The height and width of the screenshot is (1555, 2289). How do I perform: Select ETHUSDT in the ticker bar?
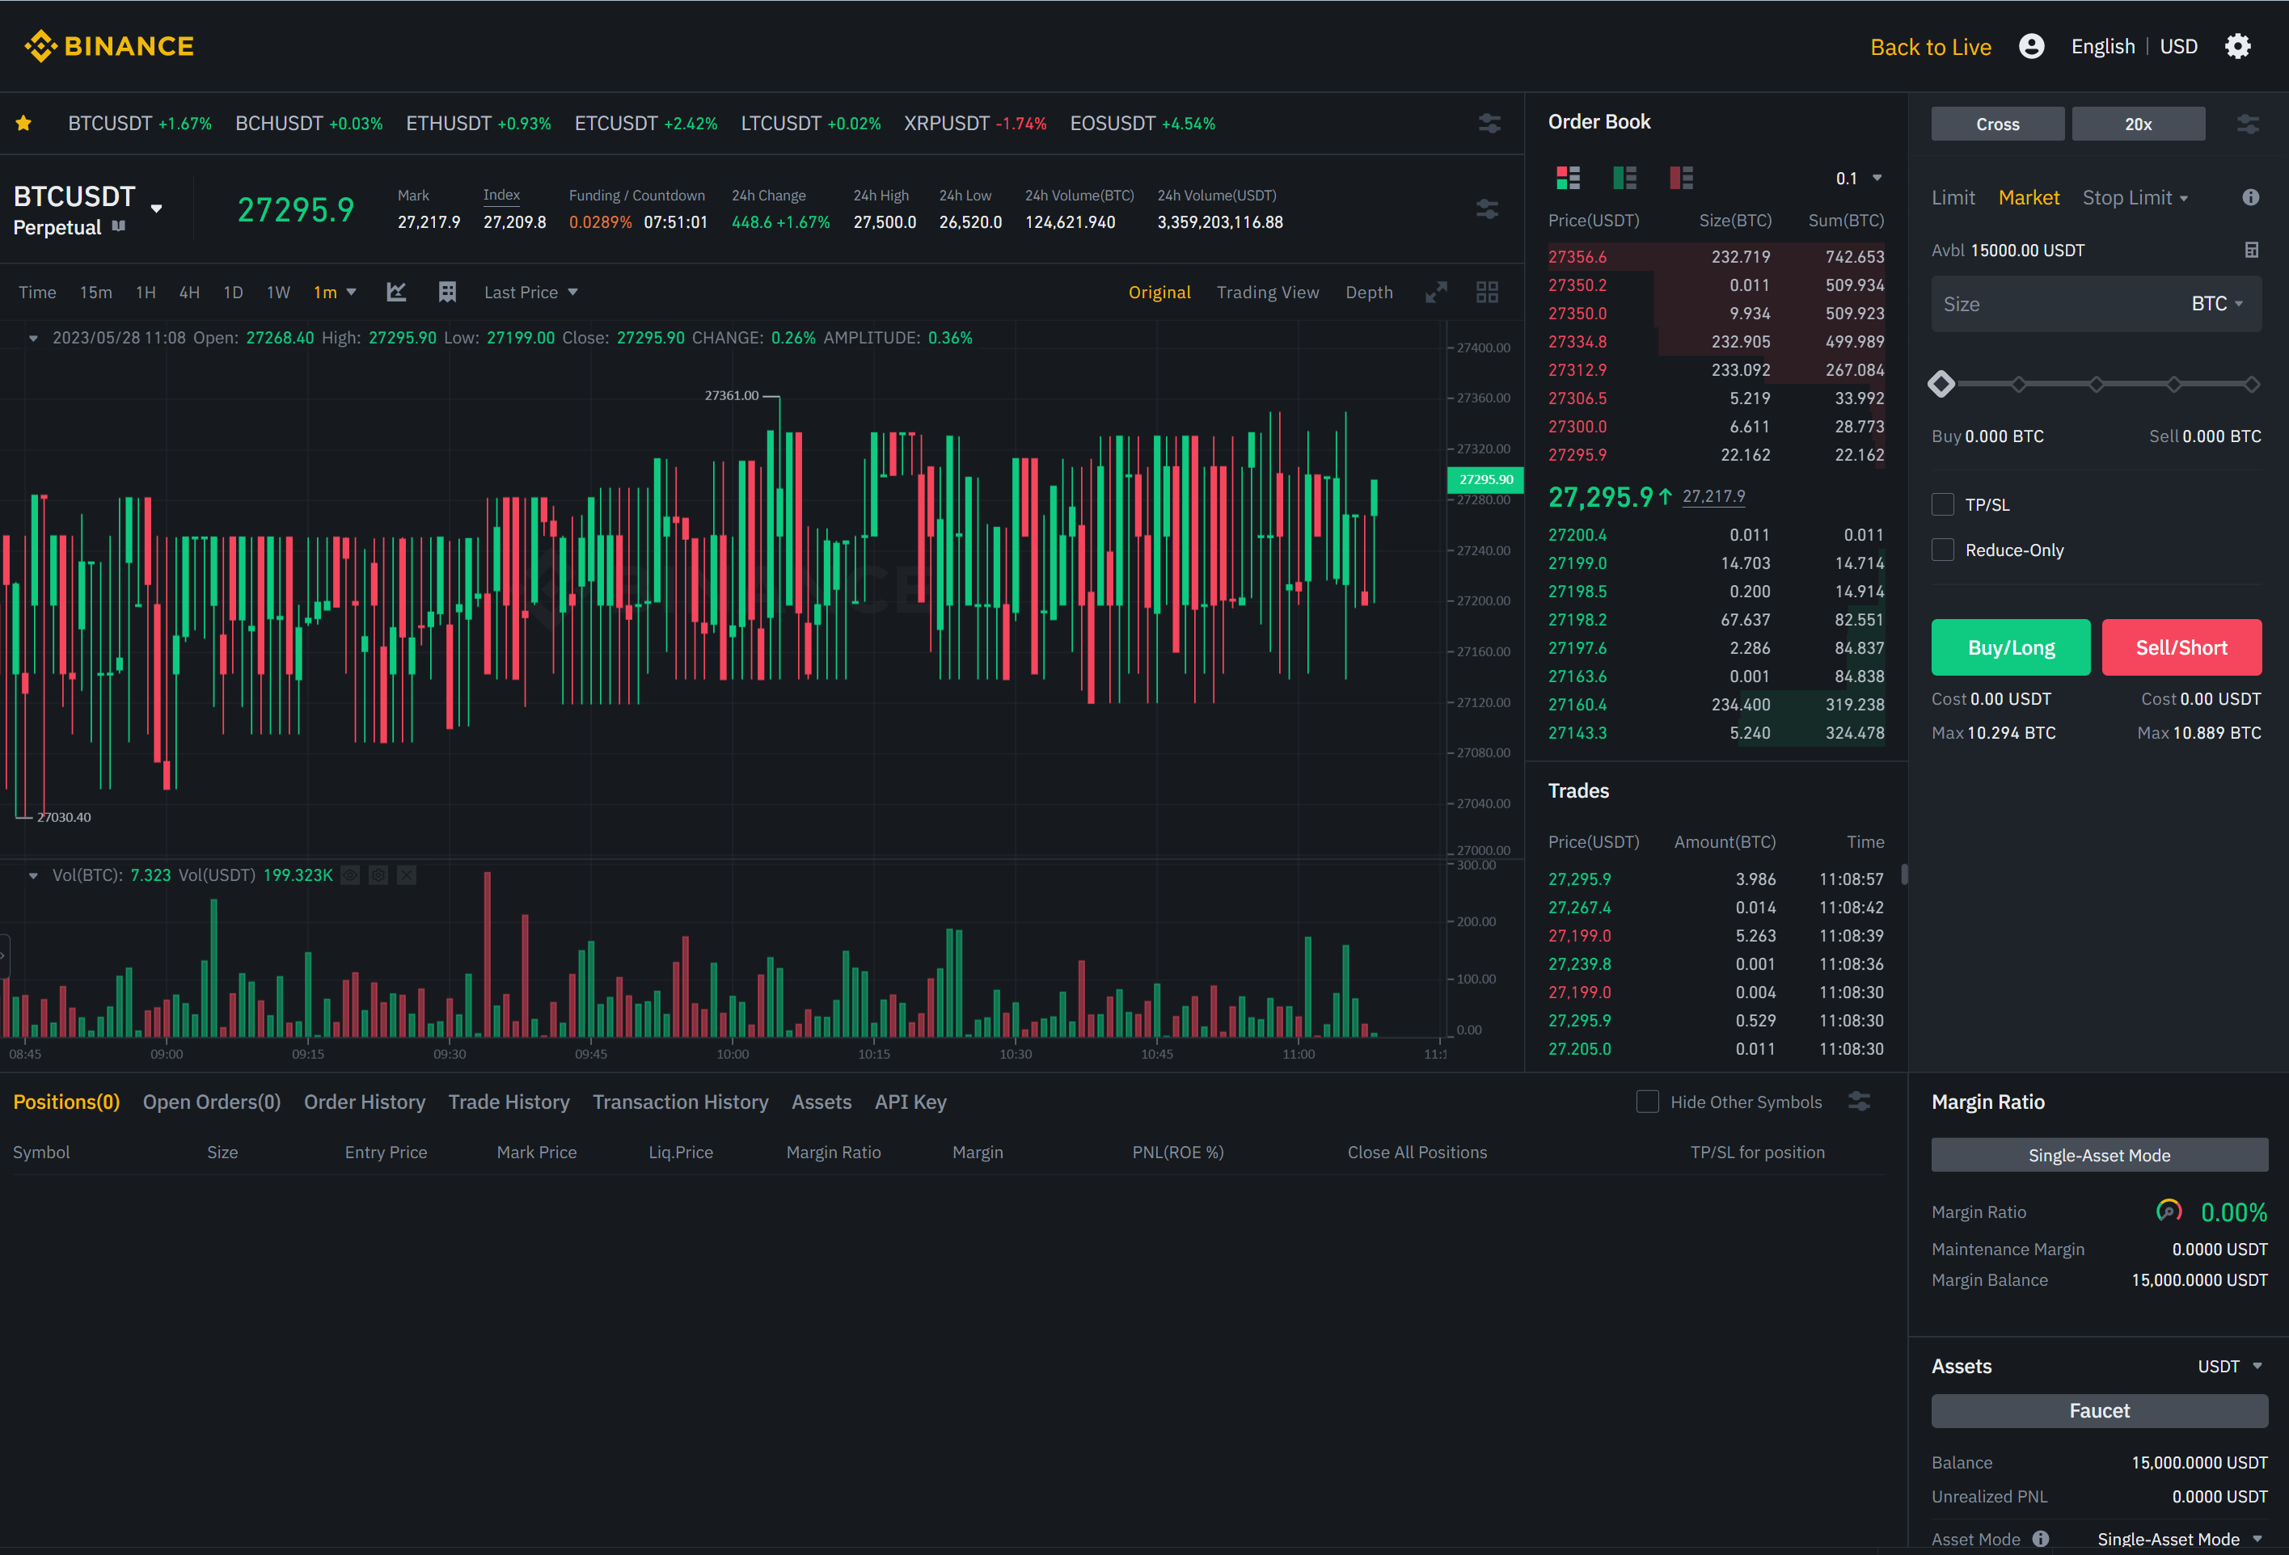point(478,123)
